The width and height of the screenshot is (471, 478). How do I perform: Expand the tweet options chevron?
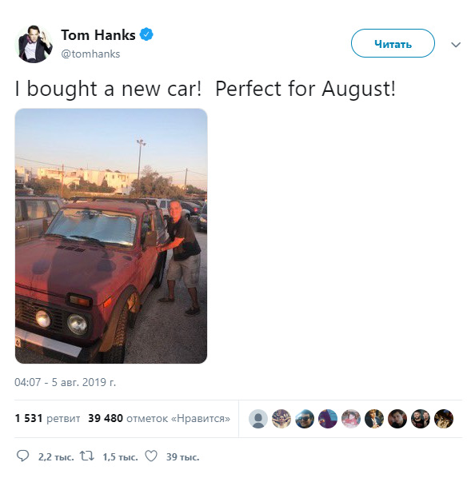(456, 45)
